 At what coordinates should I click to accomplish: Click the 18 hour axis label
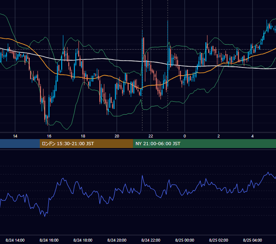click(83, 136)
